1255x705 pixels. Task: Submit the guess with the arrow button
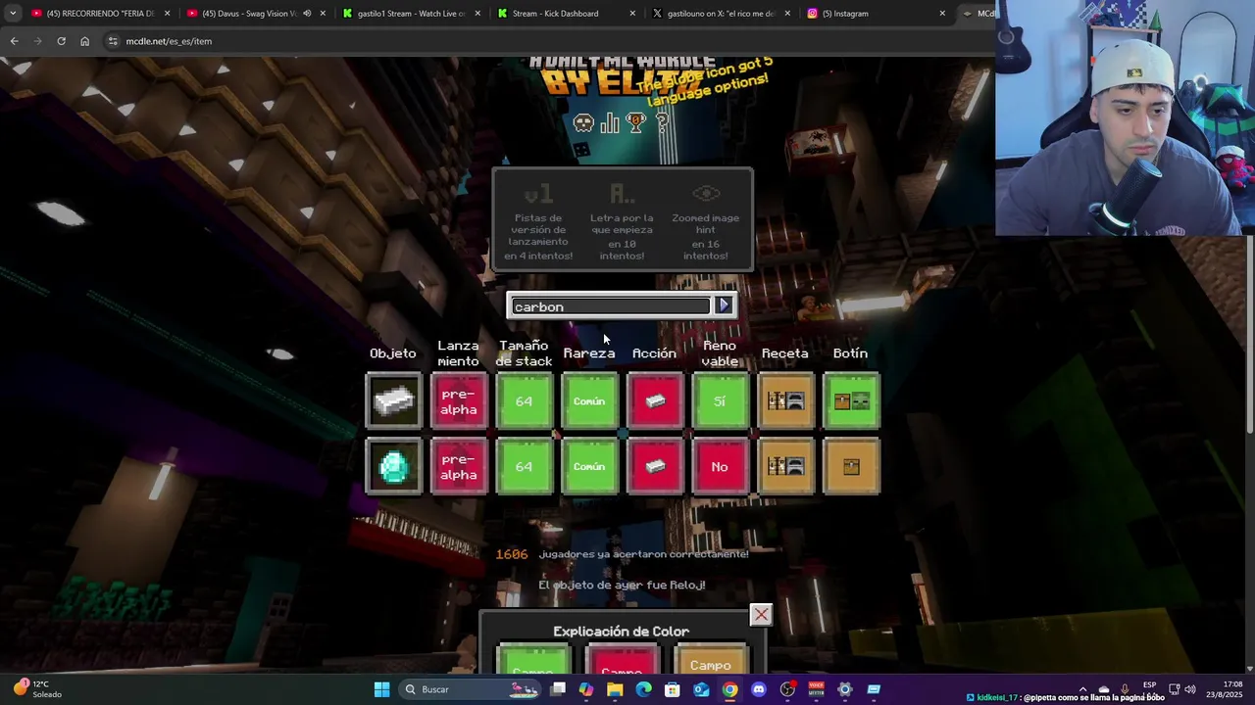[x=724, y=305]
